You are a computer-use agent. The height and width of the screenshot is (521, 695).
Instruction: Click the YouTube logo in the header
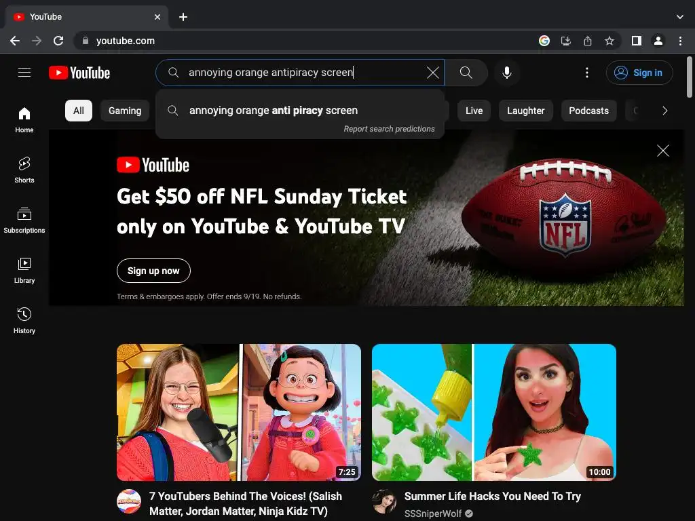click(79, 73)
